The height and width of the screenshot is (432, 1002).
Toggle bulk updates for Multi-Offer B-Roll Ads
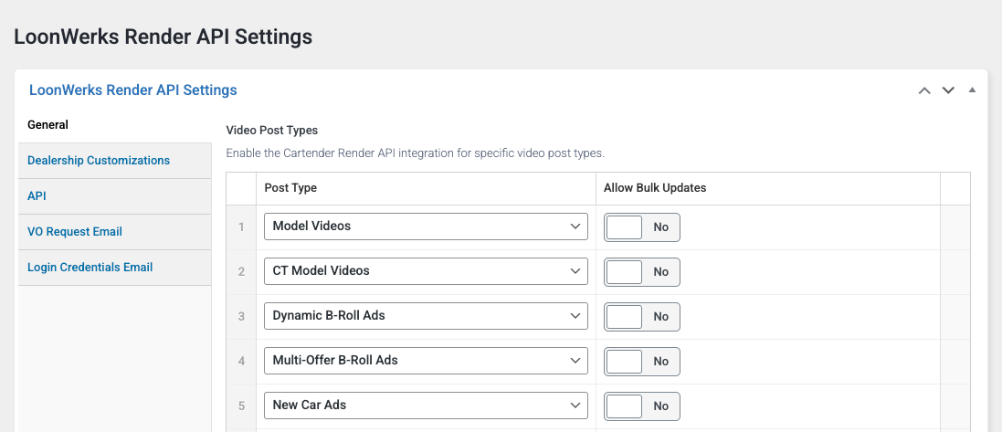point(642,362)
